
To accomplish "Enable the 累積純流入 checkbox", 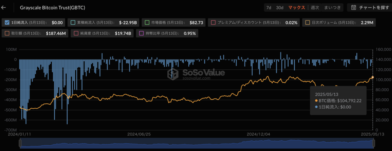I will pyautogui.click(x=73, y=22).
